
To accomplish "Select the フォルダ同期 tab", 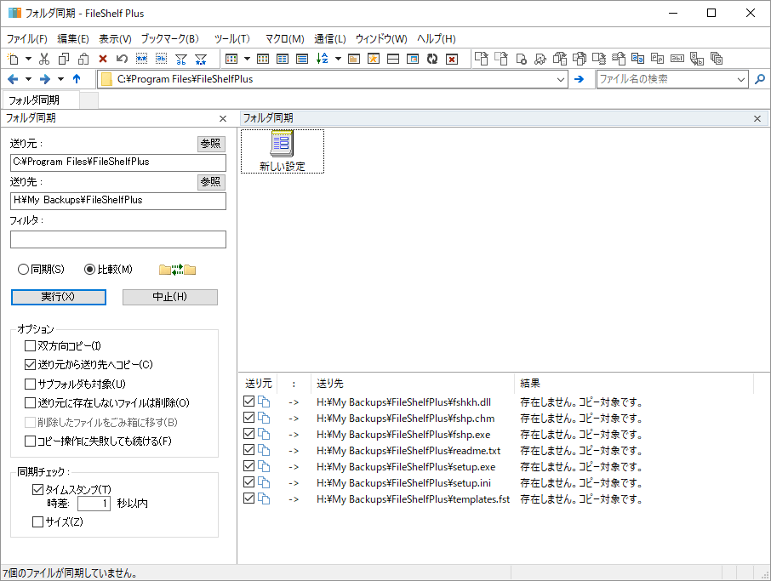I will click(x=41, y=100).
